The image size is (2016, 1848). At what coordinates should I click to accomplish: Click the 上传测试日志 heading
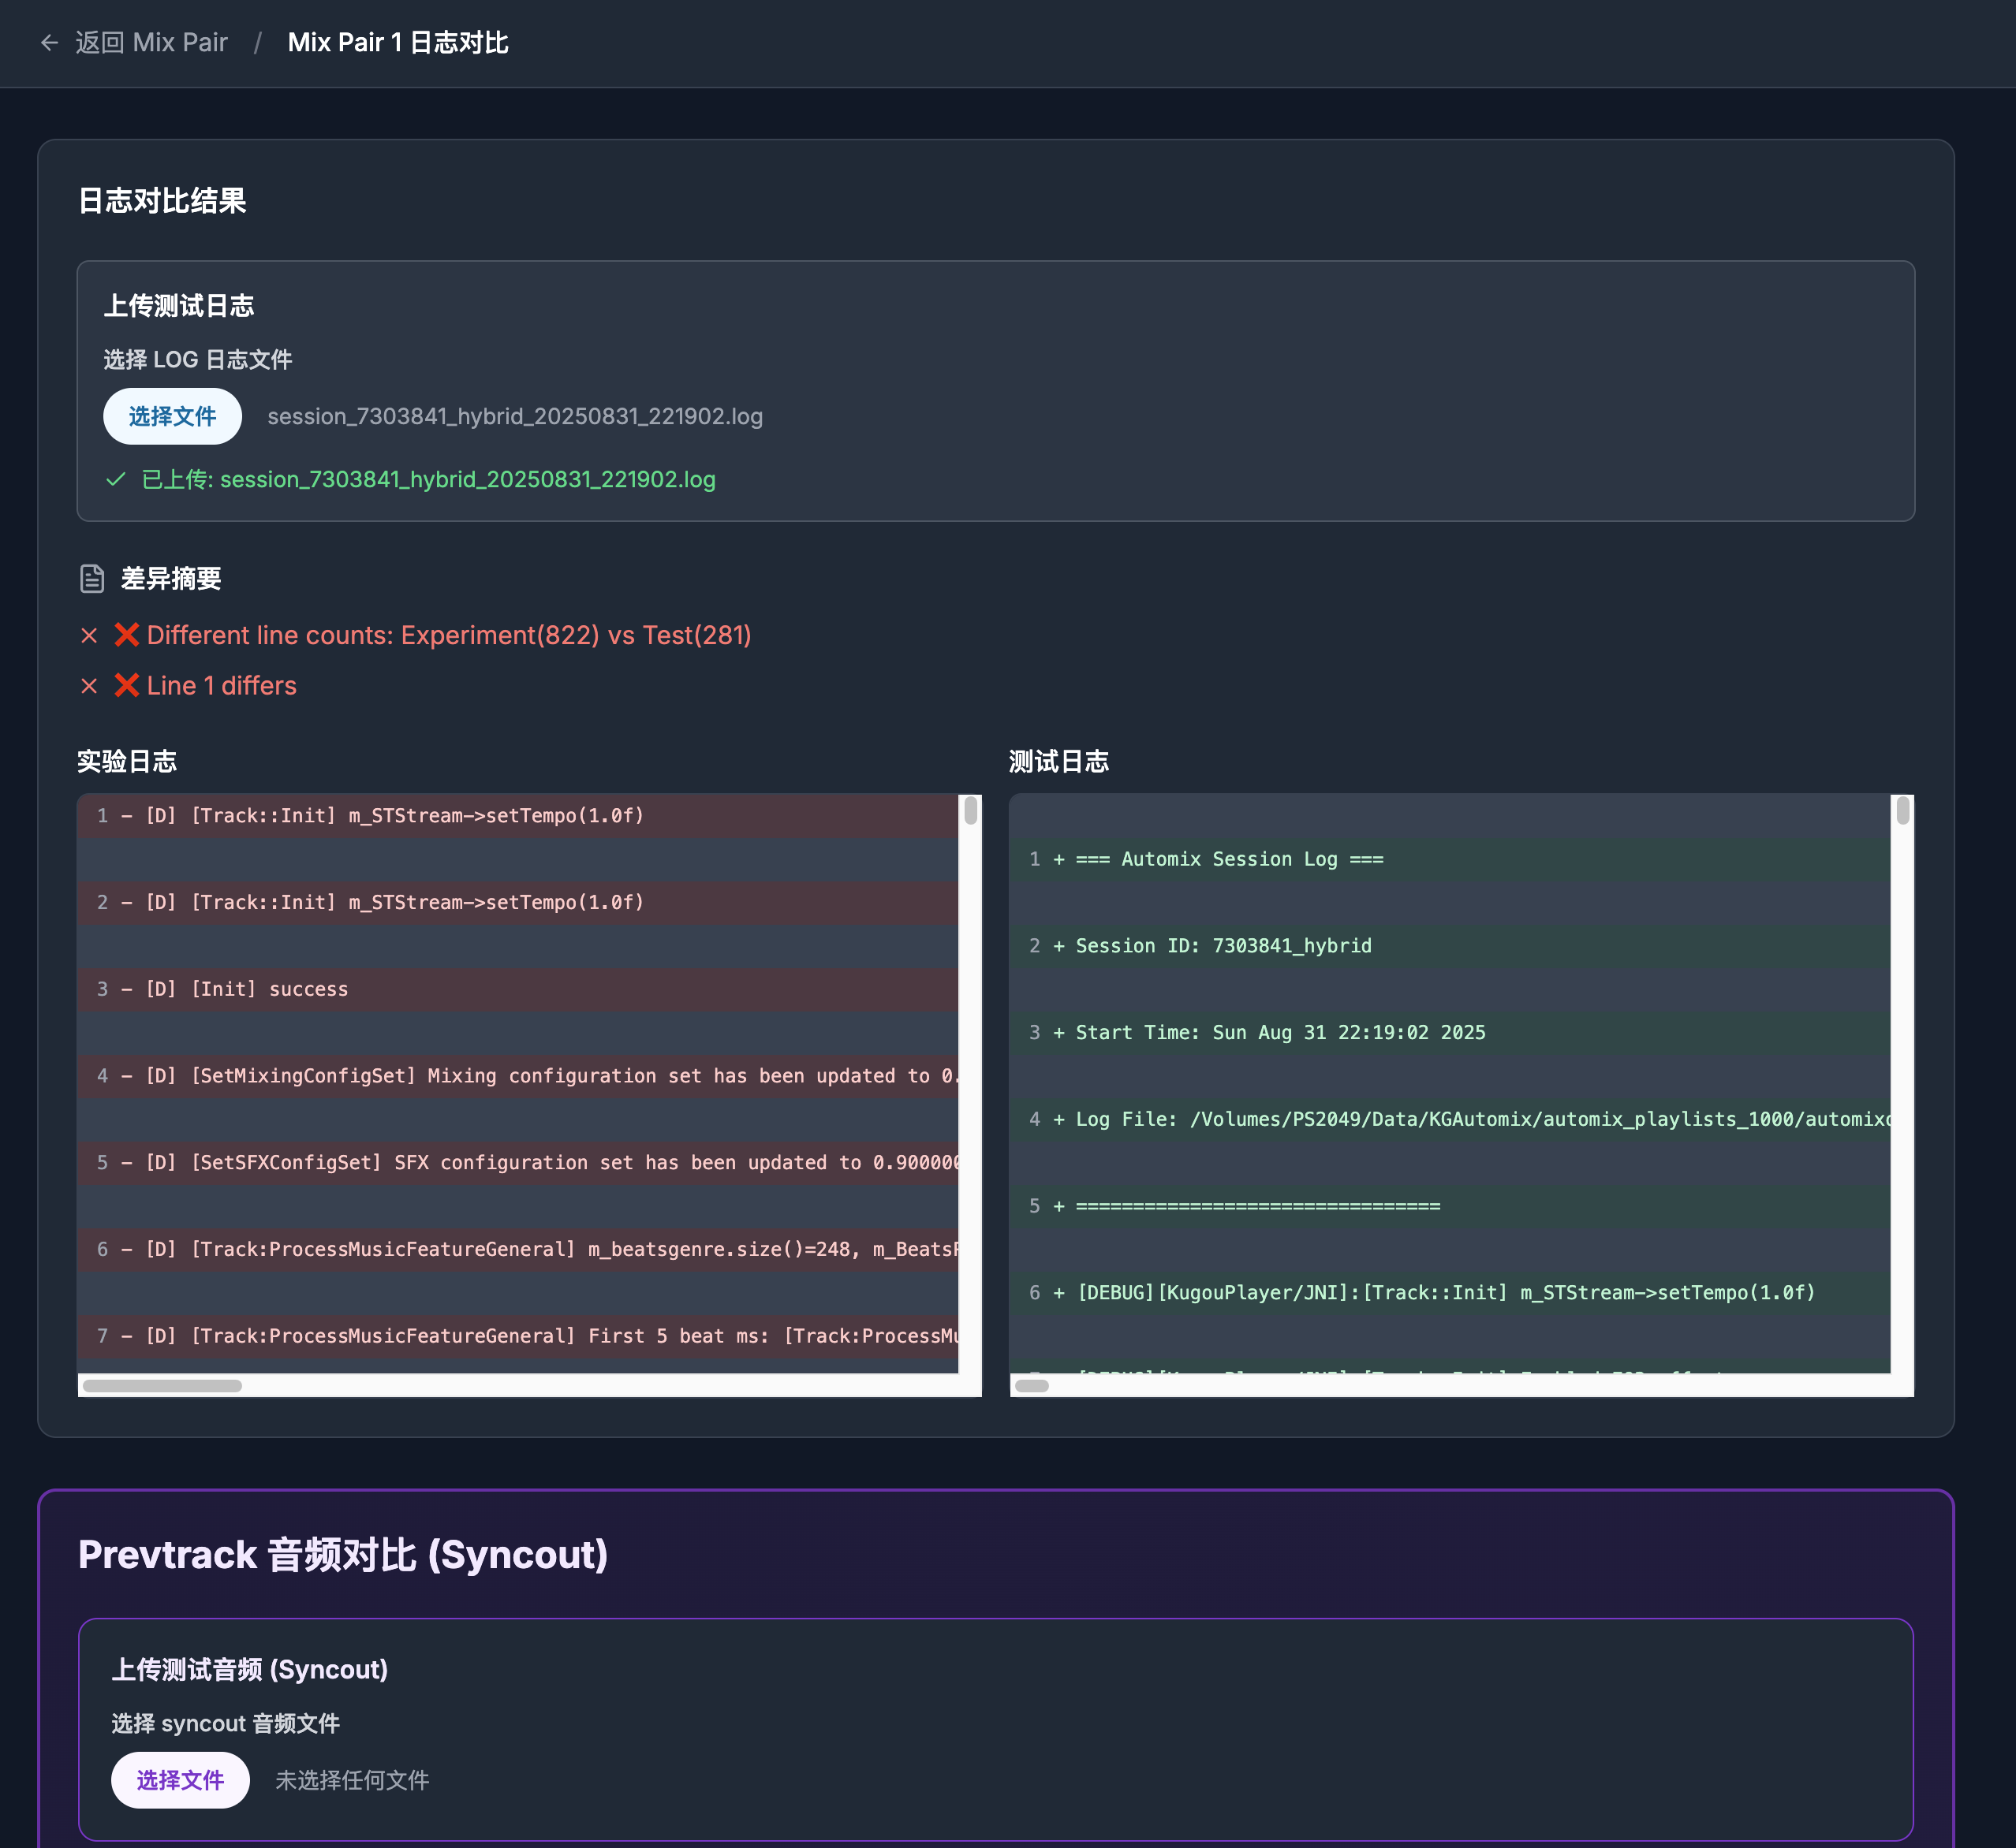pyautogui.click(x=179, y=306)
